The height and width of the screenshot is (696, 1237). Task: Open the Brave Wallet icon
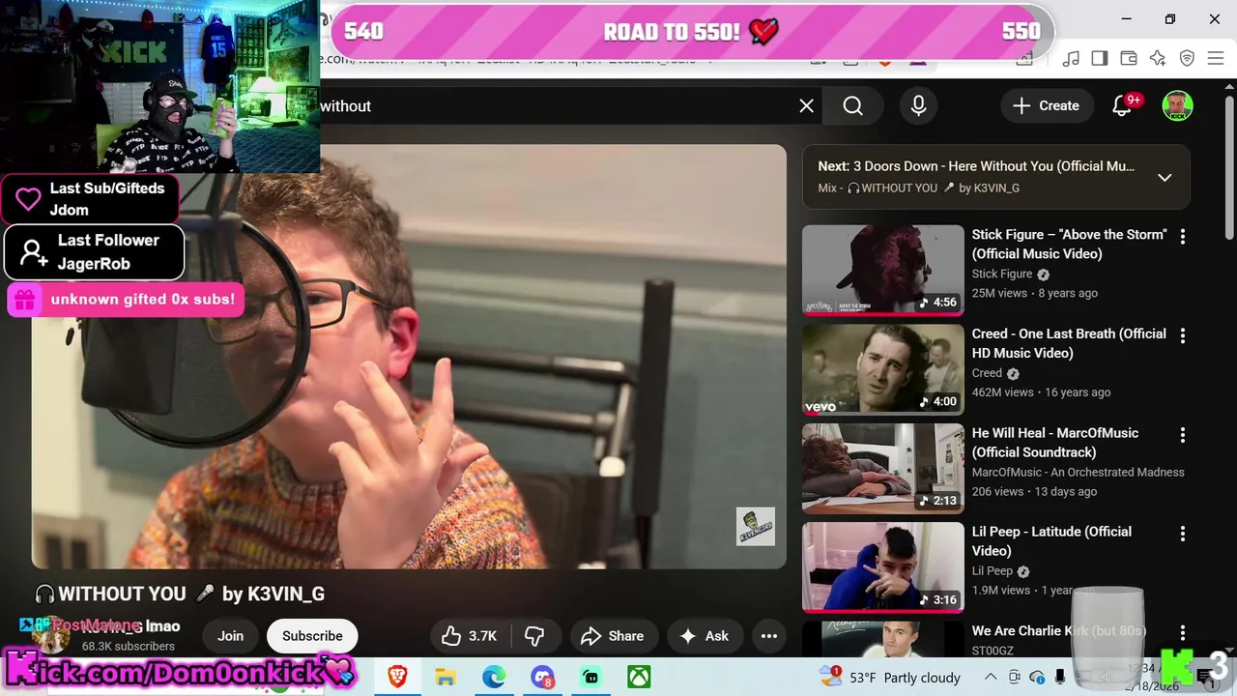click(x=1129, y=58)
